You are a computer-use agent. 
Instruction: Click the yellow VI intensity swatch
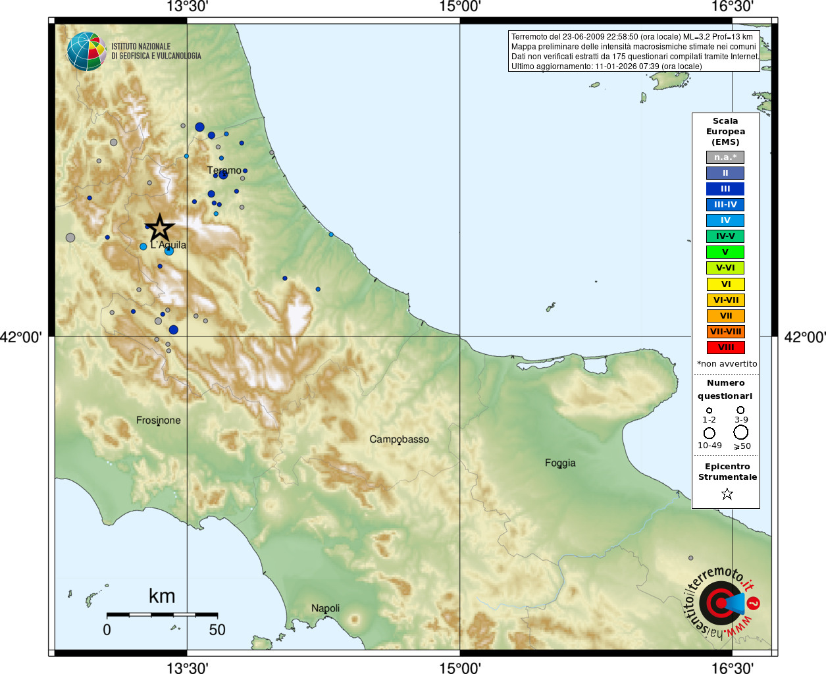tap(725, 284)
